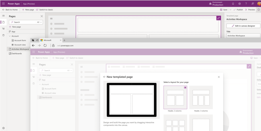Click Back to Home in command bar
This screenshot has width=261, height=131.
[x=10, y=10]
